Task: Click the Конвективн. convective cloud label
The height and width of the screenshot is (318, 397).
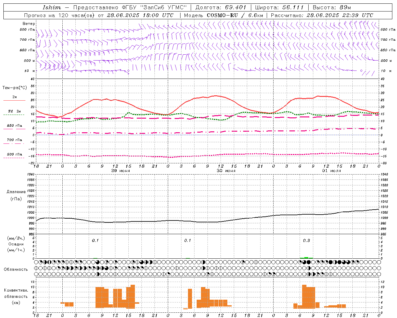Action: (x=16, y=290)
